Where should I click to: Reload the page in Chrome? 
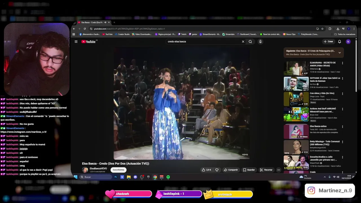coord(85,29)
